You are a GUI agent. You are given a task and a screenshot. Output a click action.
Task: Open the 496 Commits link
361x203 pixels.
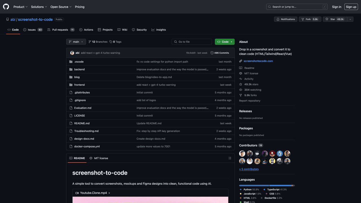pos(220,53)
